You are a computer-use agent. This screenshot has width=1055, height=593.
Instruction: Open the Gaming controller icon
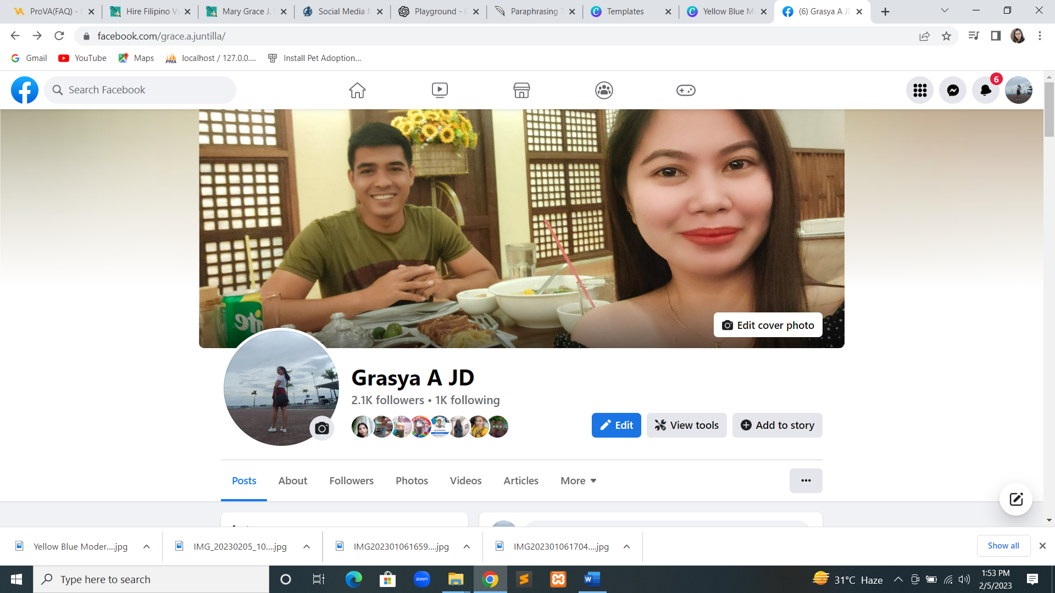[x=686, y=90]
